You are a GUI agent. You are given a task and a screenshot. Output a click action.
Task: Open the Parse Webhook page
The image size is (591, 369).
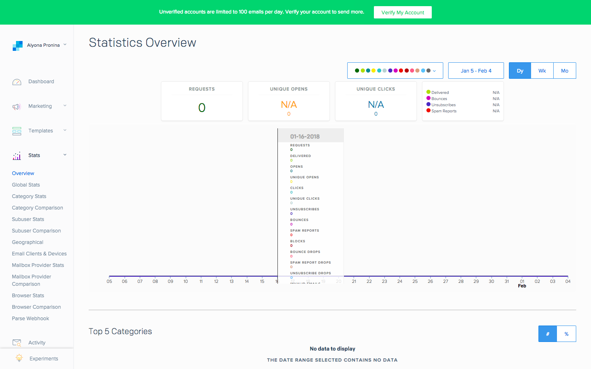pos(30,318)
